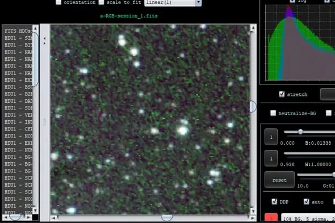Click the FITS HDU list scroll-up arrow
Image resolution: width=335 pixels, height=223 pixels.
pos(35,28)
